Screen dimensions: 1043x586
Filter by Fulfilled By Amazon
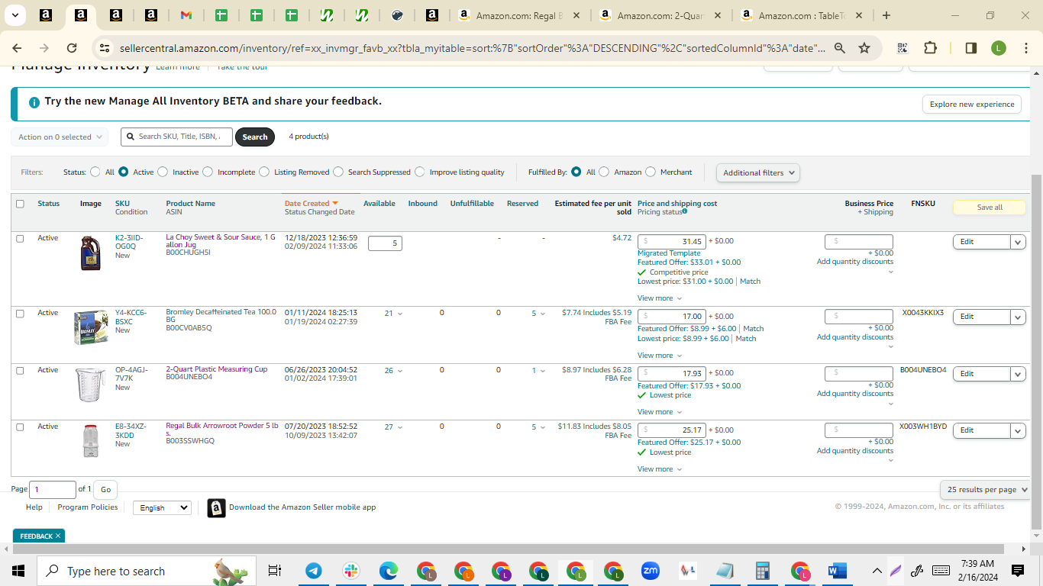point(604,172)
